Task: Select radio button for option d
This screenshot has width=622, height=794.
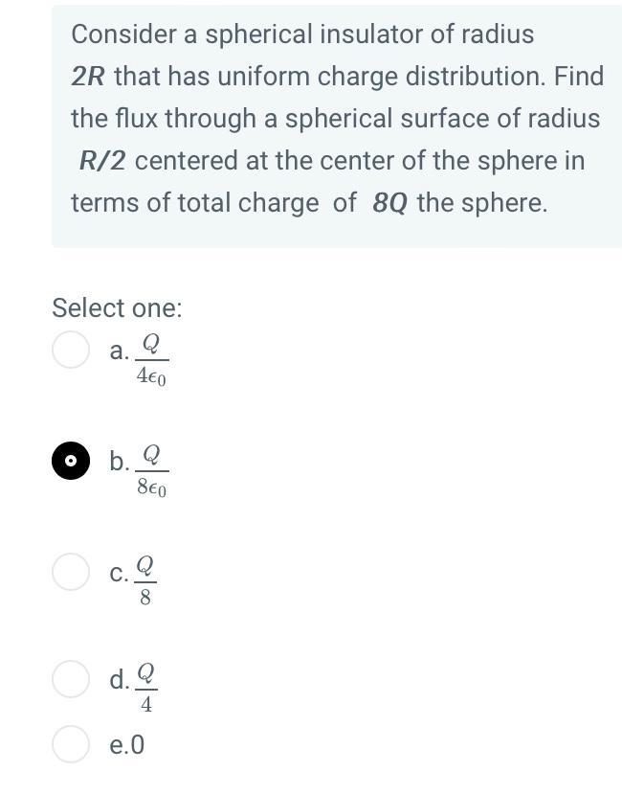Action: coord(70,680)
